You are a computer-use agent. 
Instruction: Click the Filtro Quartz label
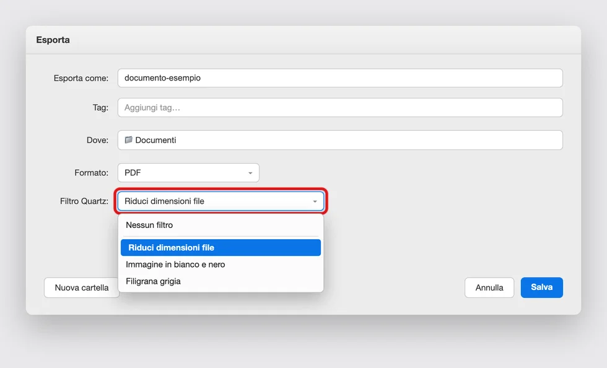84,201
